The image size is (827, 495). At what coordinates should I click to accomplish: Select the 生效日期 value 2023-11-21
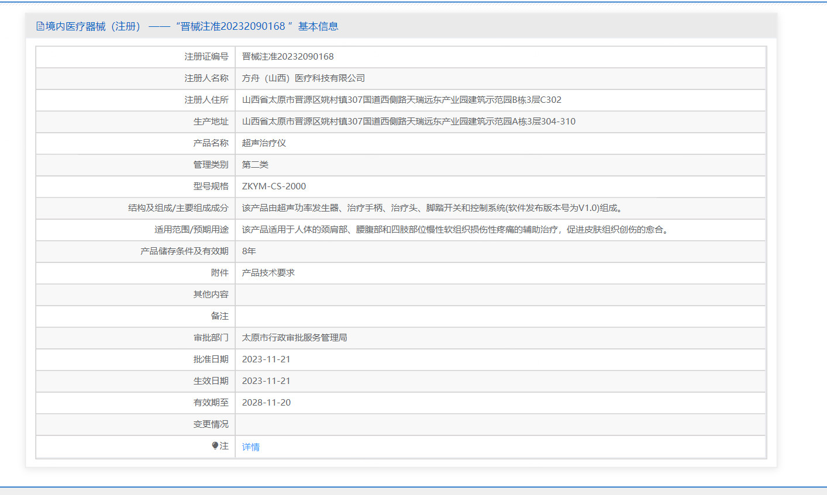pos(266,381)
